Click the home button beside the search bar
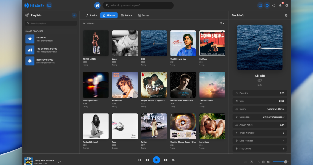 [x=97, y=5]
